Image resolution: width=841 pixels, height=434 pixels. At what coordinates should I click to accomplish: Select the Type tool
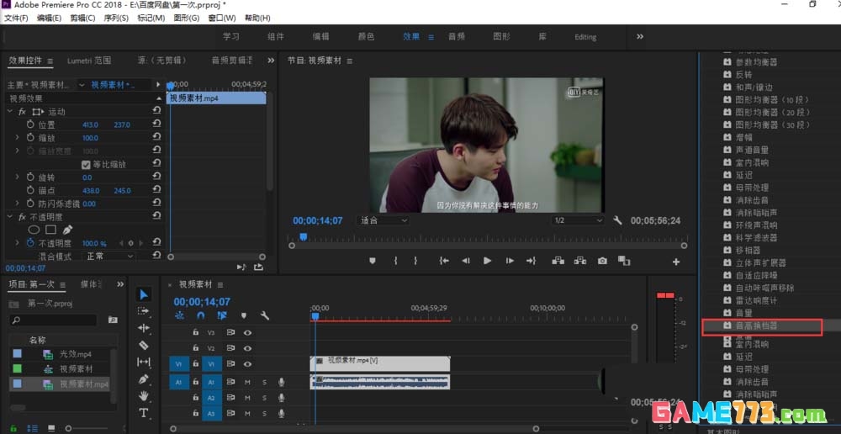(x=143, y=412)
